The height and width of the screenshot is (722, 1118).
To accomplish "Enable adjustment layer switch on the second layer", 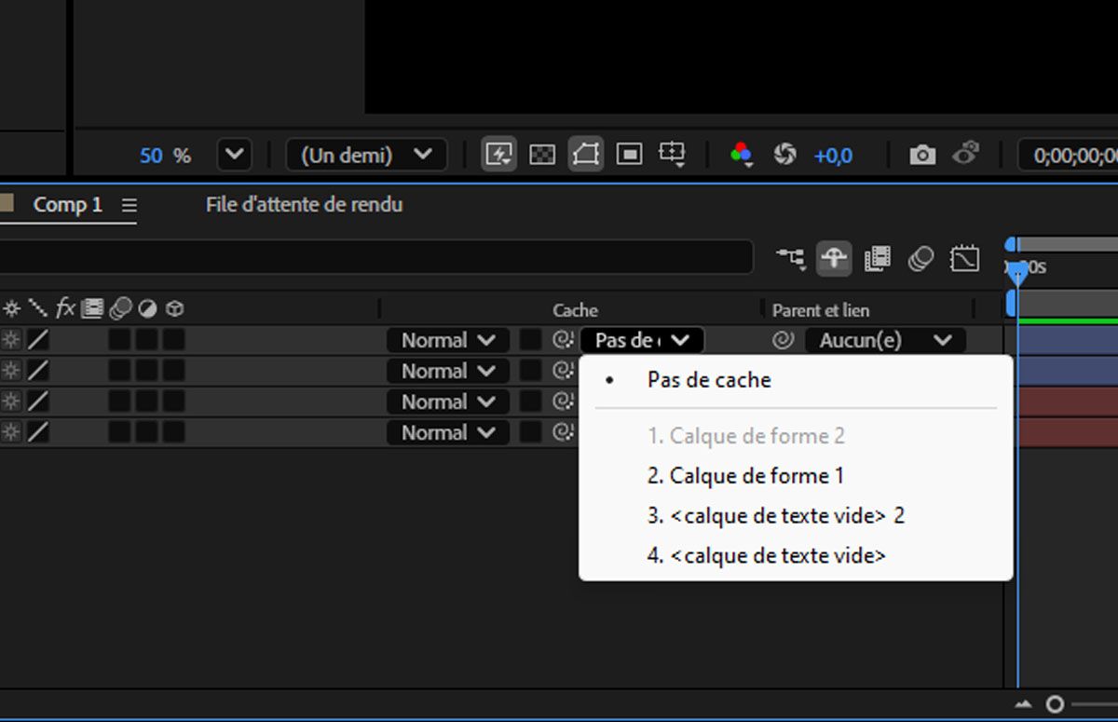I will (147, 371).
